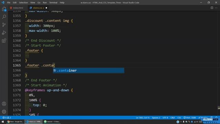Open the Extensions view icon
The image size is (220, 124).
click(x=4, y=41)
